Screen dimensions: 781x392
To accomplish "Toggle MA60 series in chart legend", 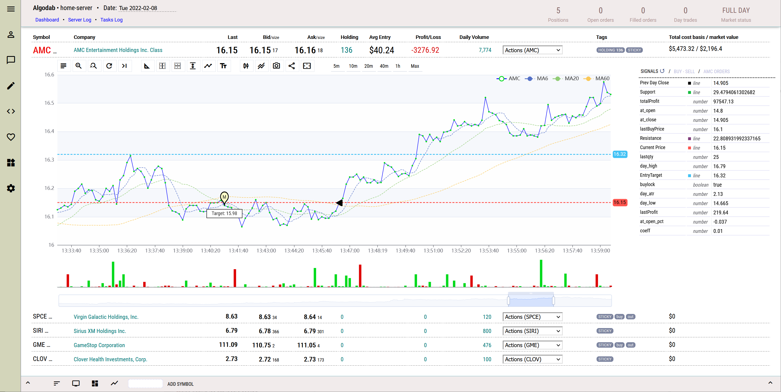I will tap(596, 79).
